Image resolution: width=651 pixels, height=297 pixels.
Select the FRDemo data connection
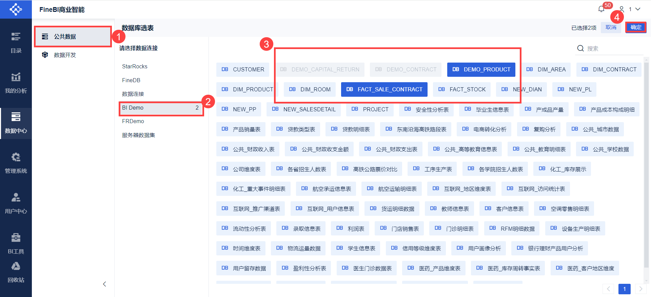tap(133, 121)
